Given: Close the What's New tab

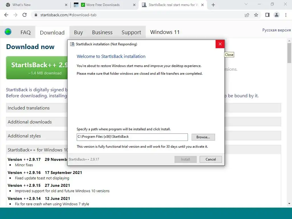Looking at the screenshot, I should (66, 5).
